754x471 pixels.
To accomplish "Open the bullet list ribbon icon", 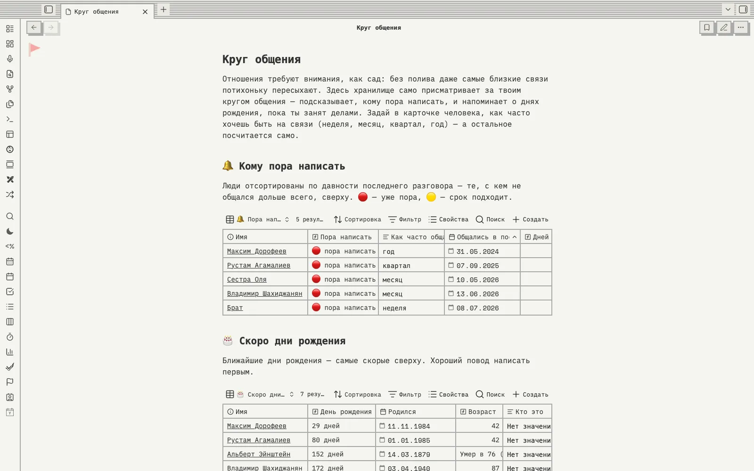I will 10,307.
